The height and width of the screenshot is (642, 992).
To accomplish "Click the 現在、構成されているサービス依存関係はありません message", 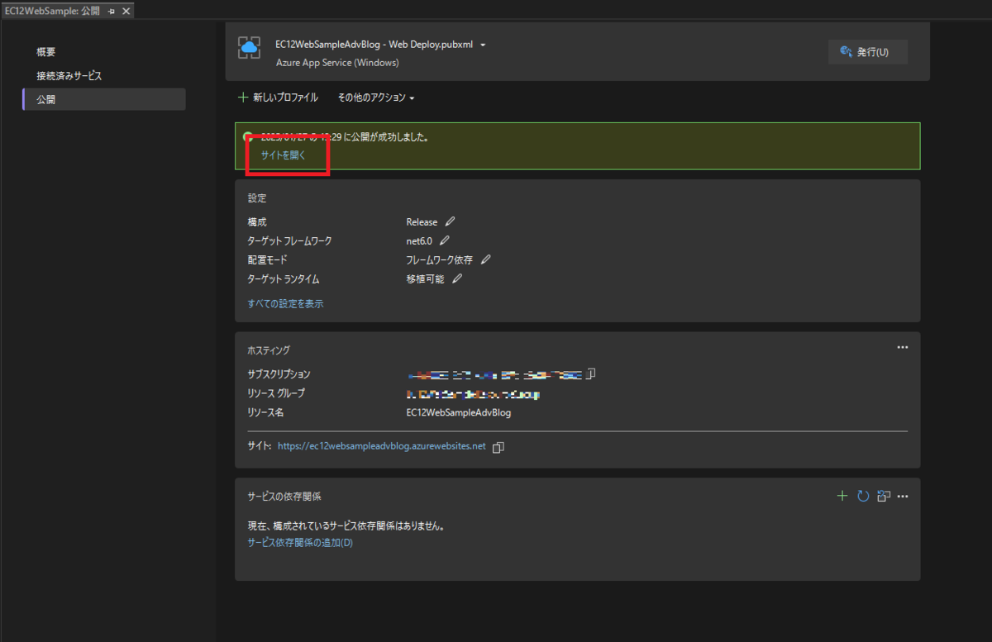I will tap(346, 526).
